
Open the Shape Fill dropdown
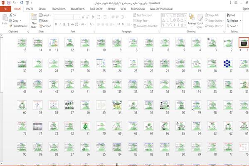tap(212, 15)
